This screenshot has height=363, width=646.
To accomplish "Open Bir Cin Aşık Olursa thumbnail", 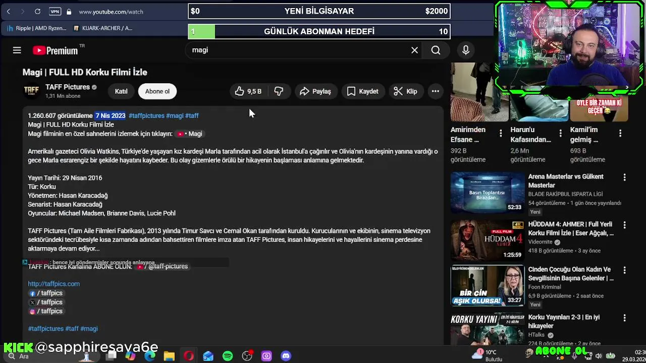I will (x=487, y=286).
